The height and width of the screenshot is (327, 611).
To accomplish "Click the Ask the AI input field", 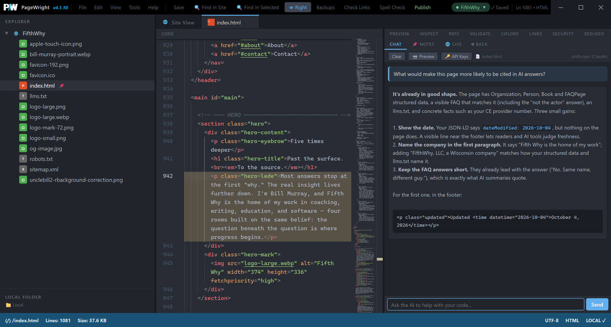I will tap(485, 305).
